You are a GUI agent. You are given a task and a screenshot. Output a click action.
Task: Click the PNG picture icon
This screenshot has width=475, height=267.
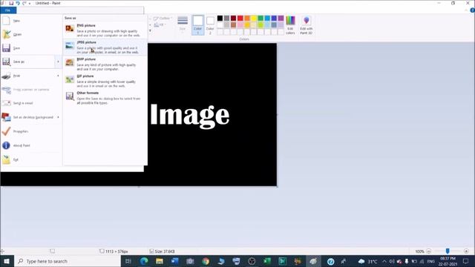pyautogui.click(x=70, y=29)
